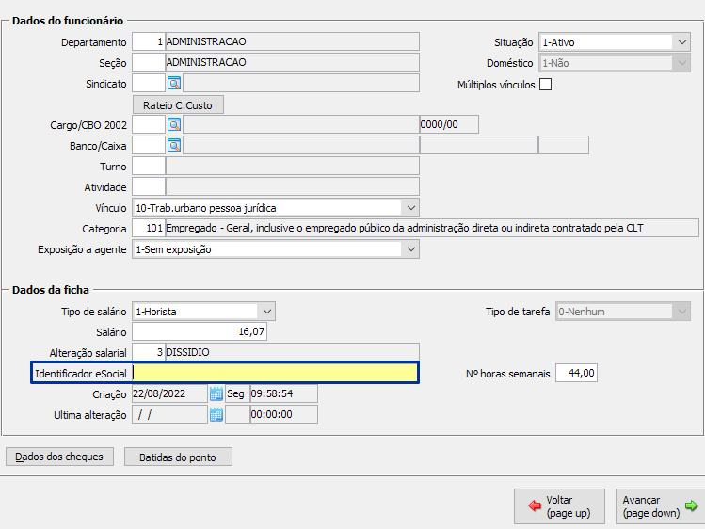Click the Criação time field 09:58:54
This screenshot has height=529, width=705.
coord(283,393)
